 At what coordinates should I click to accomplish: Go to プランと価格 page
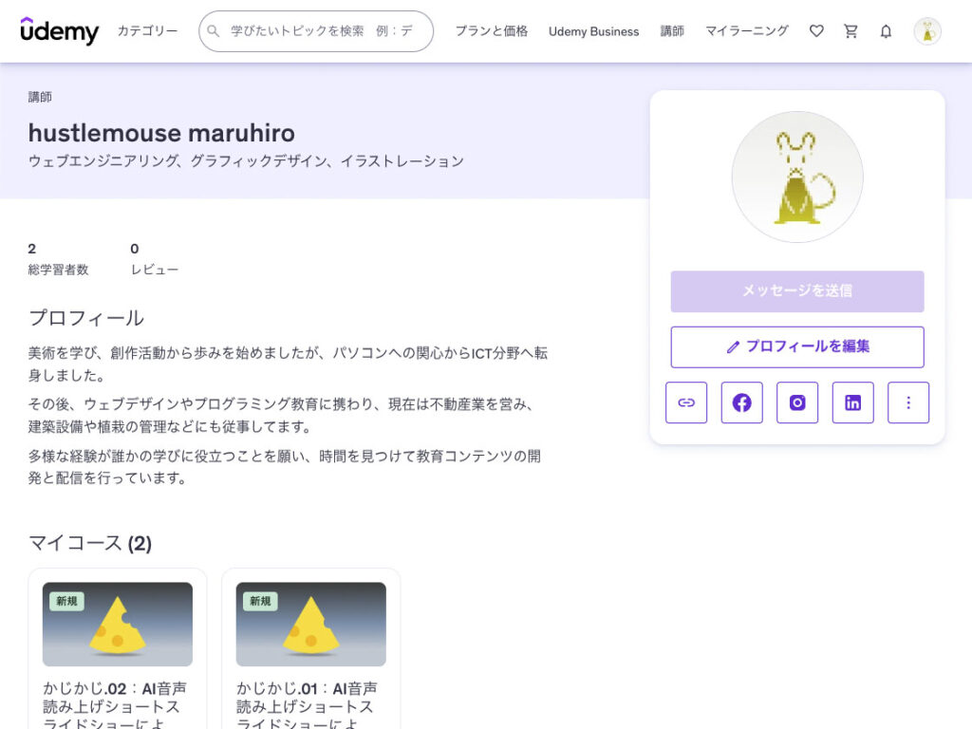click(x=491, y=31)
